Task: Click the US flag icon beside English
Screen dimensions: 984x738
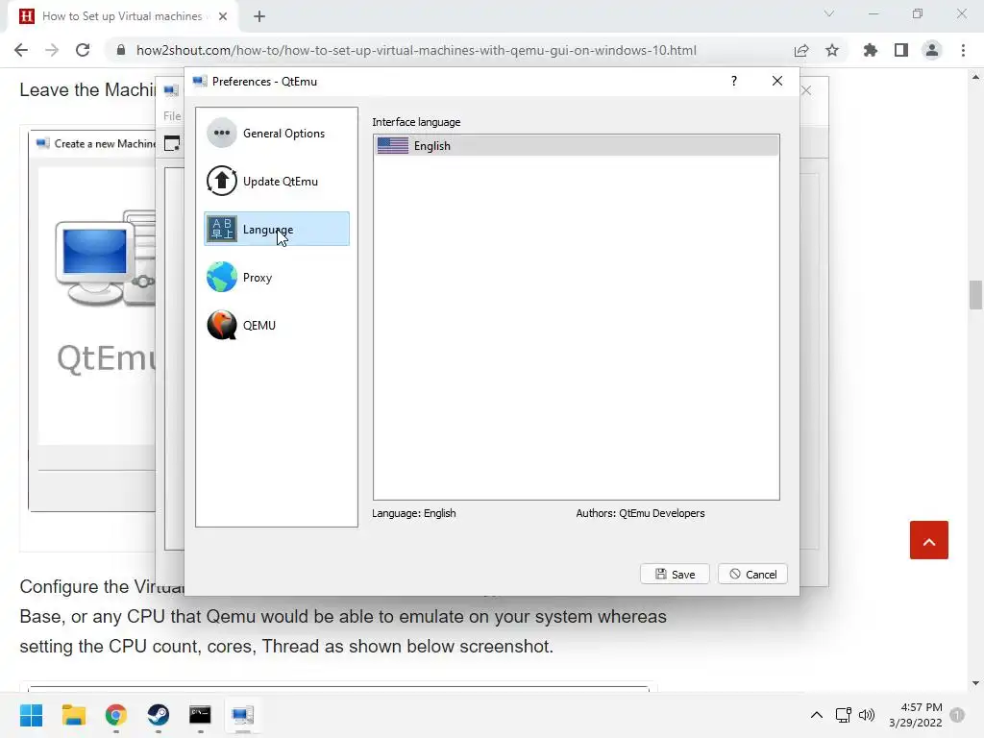Action: pyautogui.click(x=393, y=146)
